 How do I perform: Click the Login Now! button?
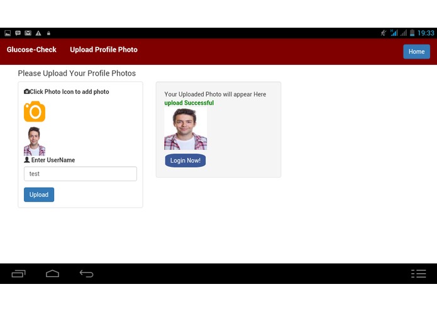(185, 161)
